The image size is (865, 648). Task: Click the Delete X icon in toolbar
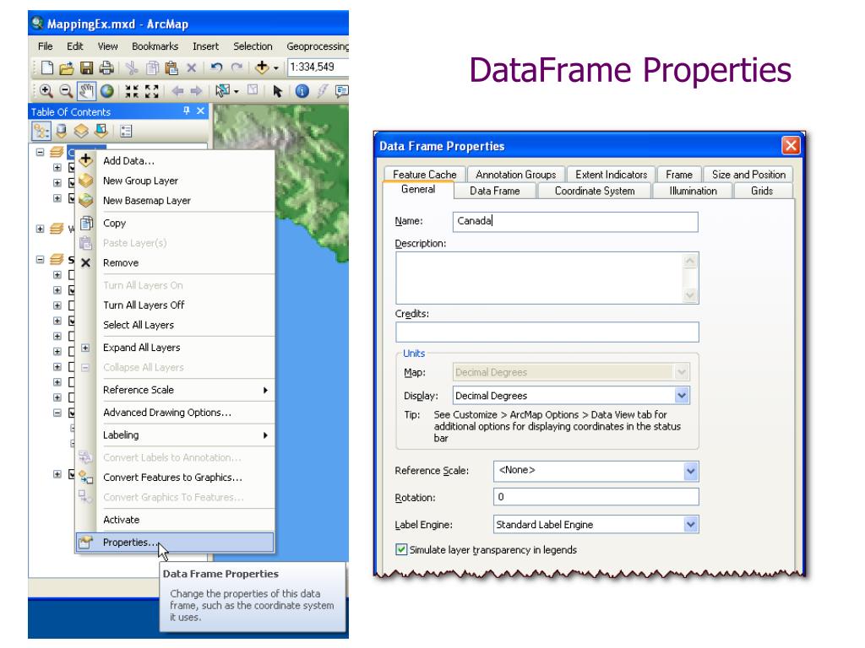(192, 67)
